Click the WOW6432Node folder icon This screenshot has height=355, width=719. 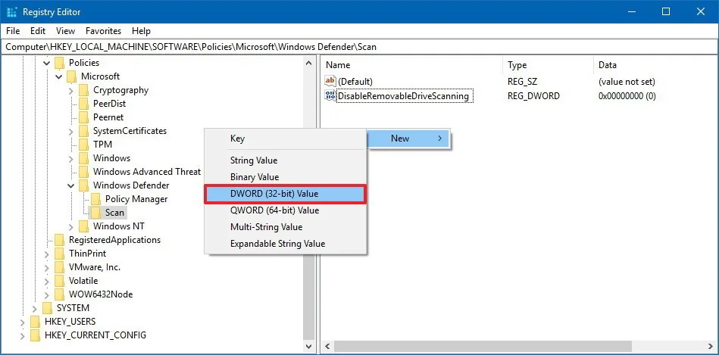coord(59,294)
